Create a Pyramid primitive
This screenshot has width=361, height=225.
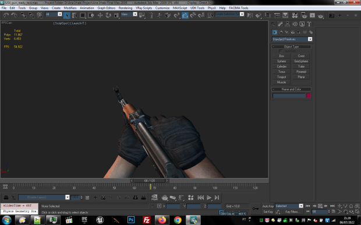click(301, 72)
